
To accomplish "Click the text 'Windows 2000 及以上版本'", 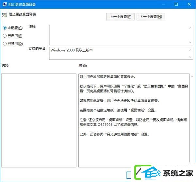I will [x=72, y=50].
